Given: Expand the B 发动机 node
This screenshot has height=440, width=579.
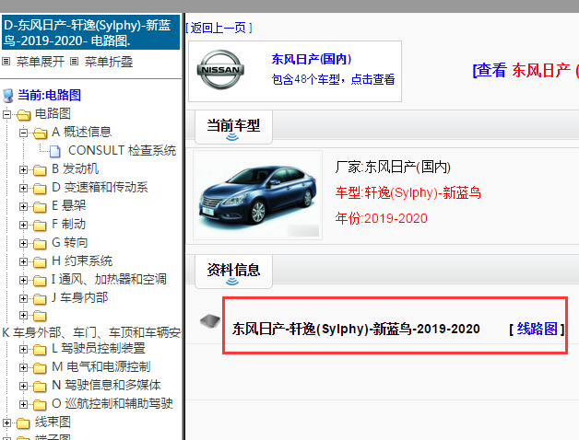Looking at the screenshot, I should pos(23,169).
